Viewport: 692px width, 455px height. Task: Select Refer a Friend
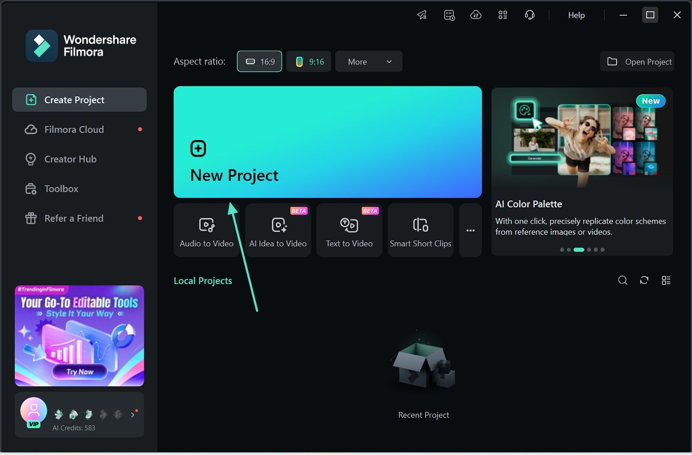(79, 218)
